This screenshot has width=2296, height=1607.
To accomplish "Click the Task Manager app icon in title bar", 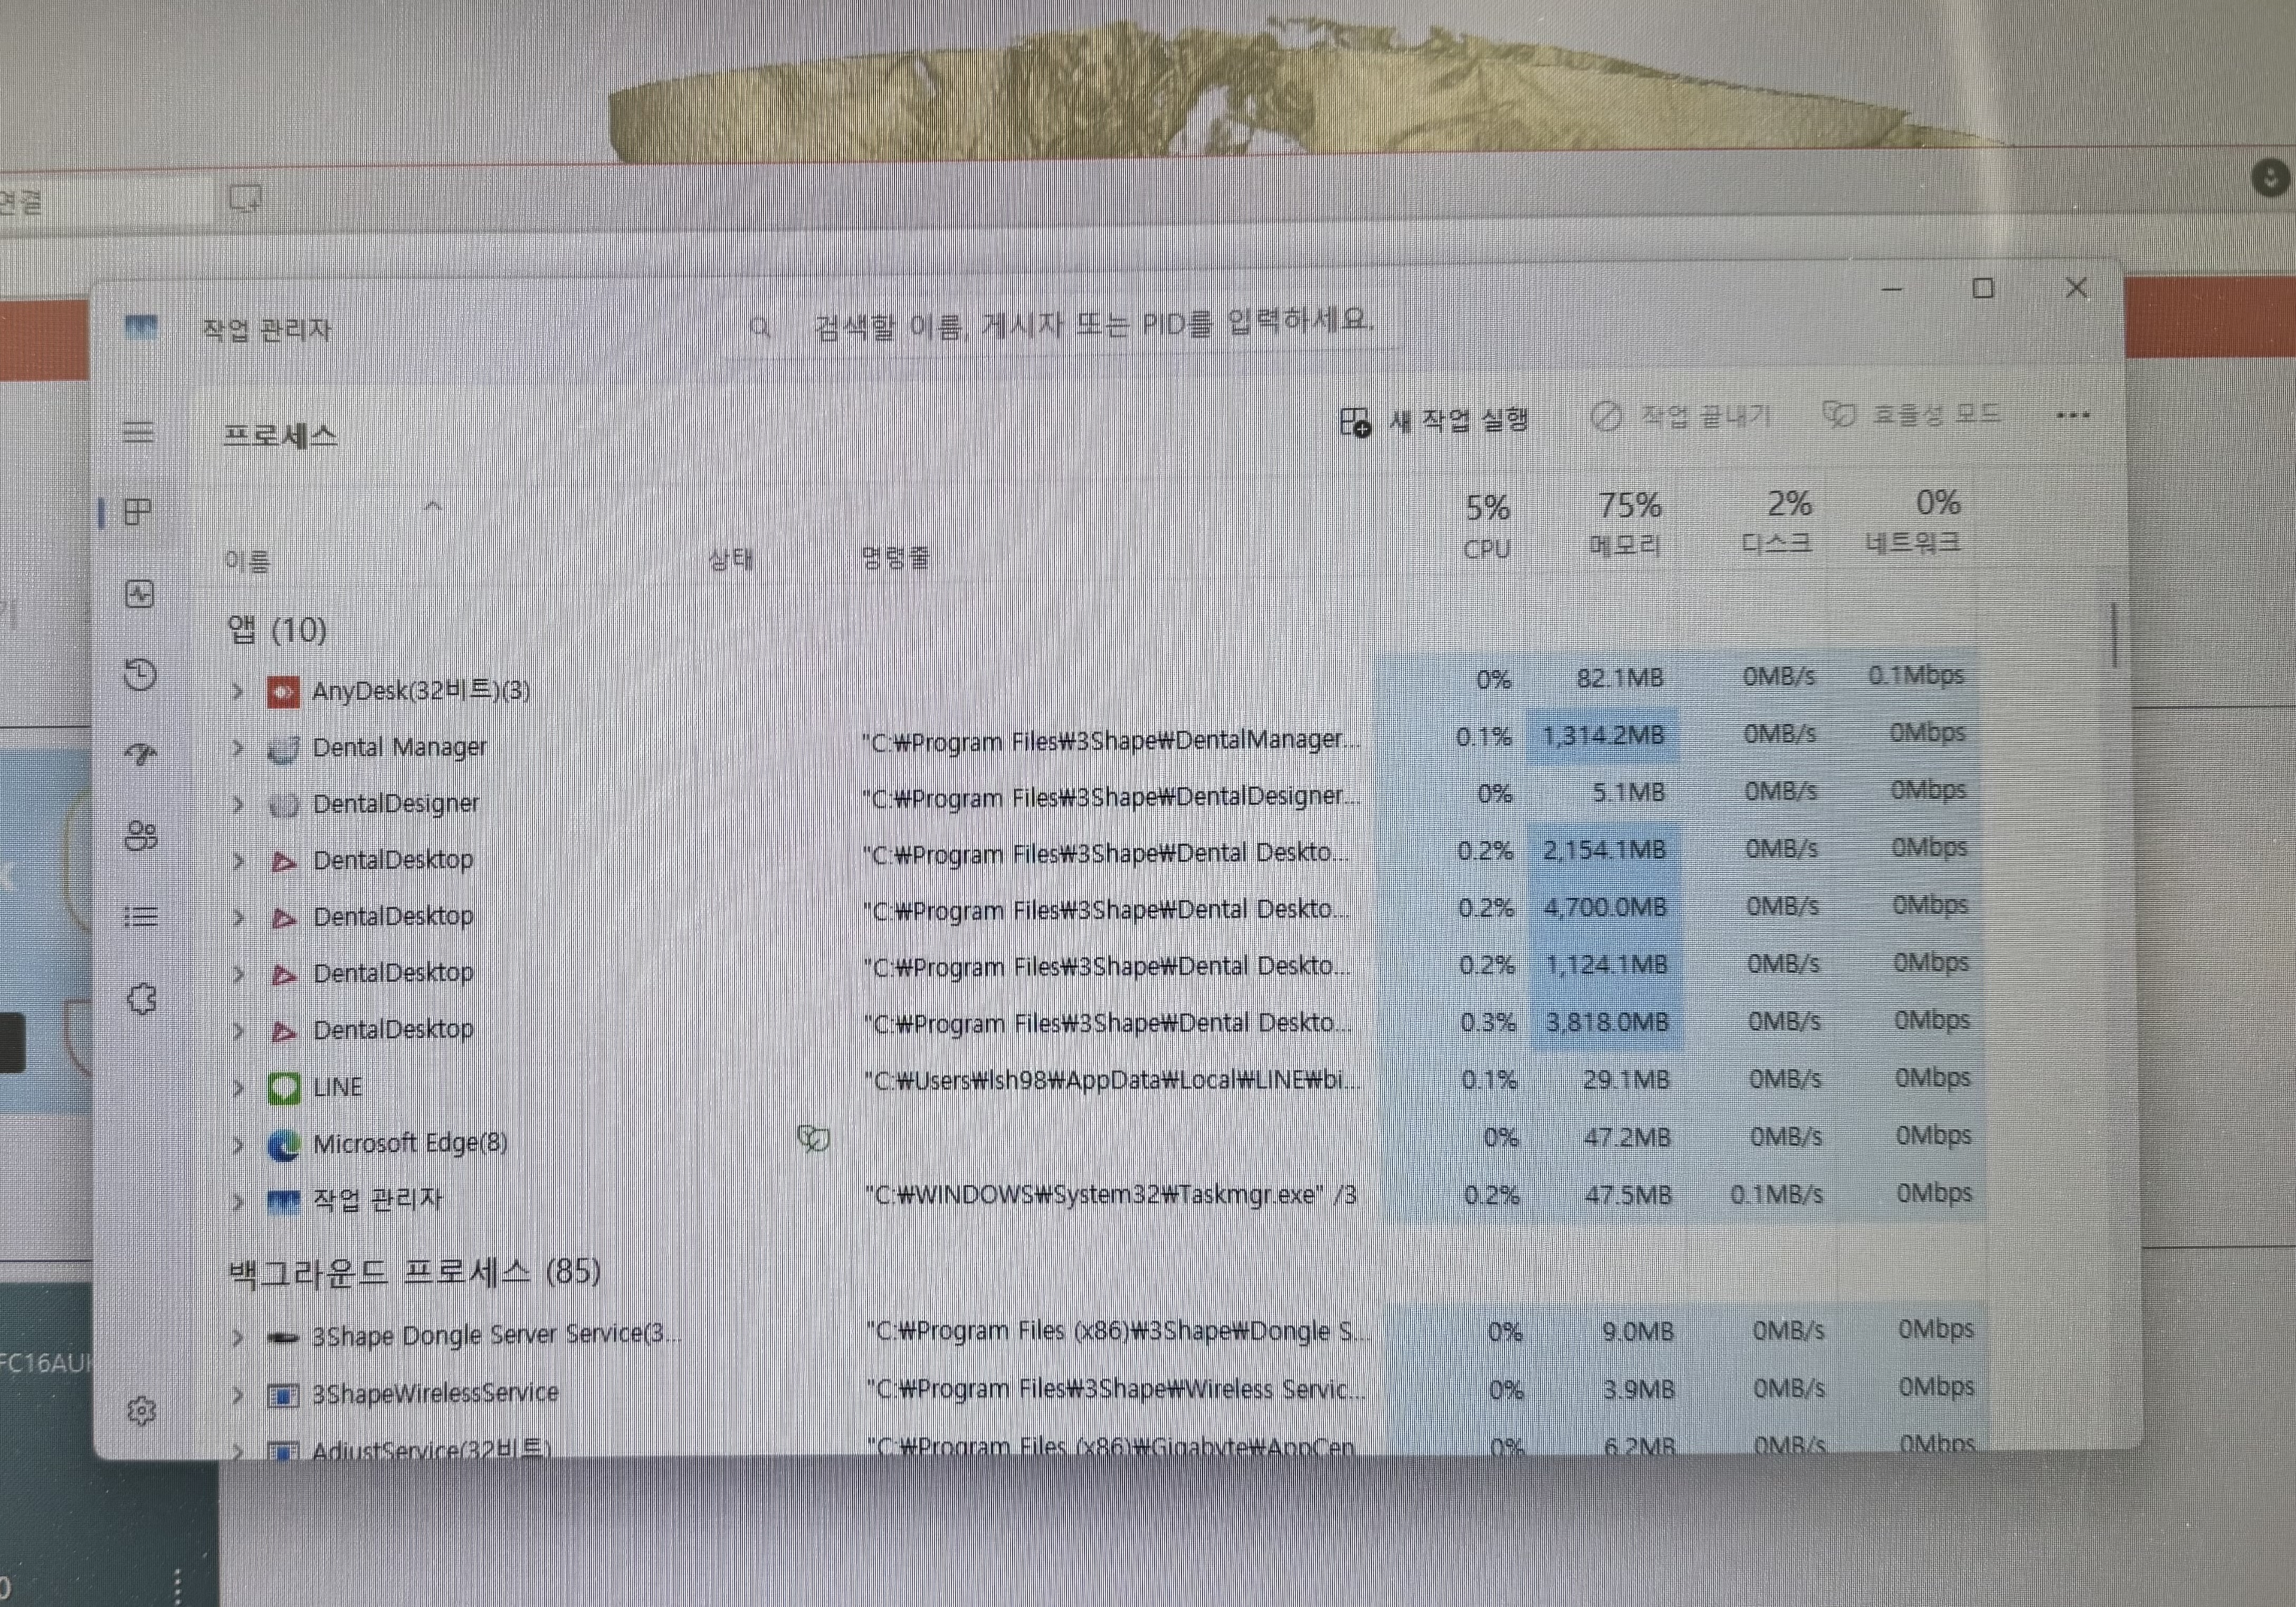I will (x=141, y=326).
